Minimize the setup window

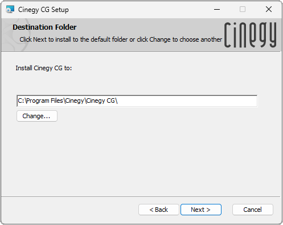[x=217, y=9]
